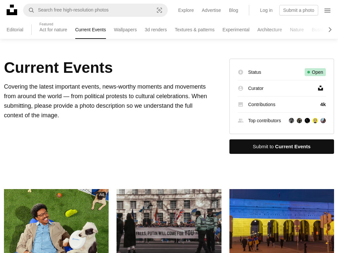The width and height of the screenshot is (338, 253).
Task: Open first top contributor avatar
Action: (291, 121)
